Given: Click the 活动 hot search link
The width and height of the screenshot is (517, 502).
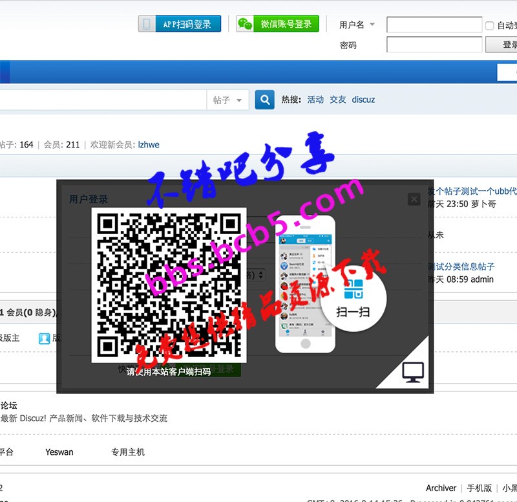Looking at the screenshot, I should pyautogui.click(x=315, y=100).
